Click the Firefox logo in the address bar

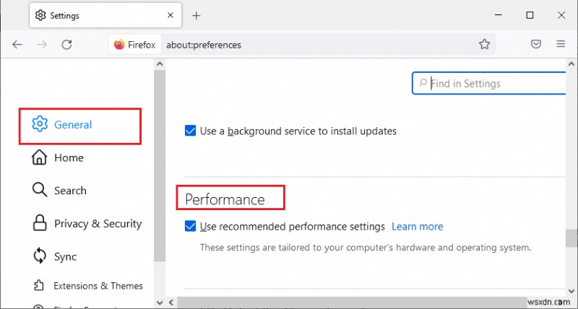click(x=120, y=45)
